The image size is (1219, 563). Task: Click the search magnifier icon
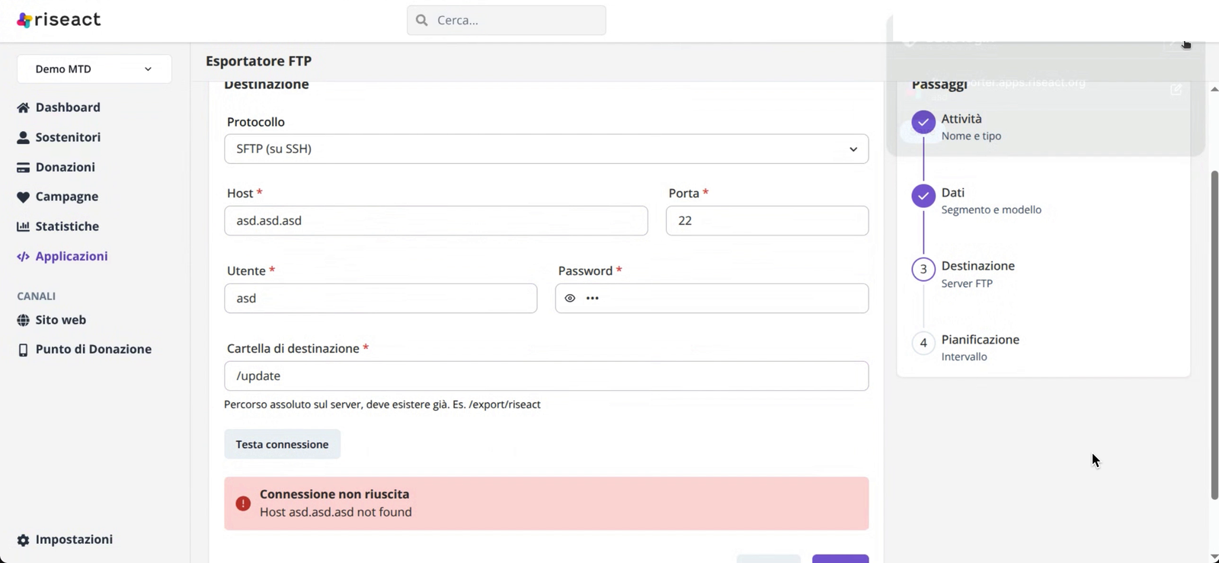[x=422, y=21]
